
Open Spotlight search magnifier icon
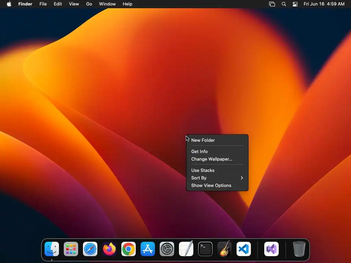click(284, 4)
